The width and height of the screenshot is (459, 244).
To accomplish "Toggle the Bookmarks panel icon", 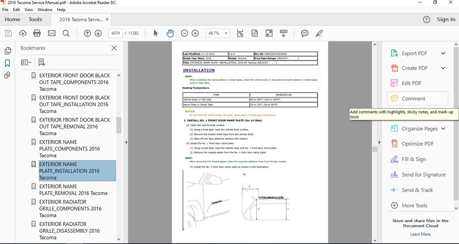I will (x=7, y=63).
